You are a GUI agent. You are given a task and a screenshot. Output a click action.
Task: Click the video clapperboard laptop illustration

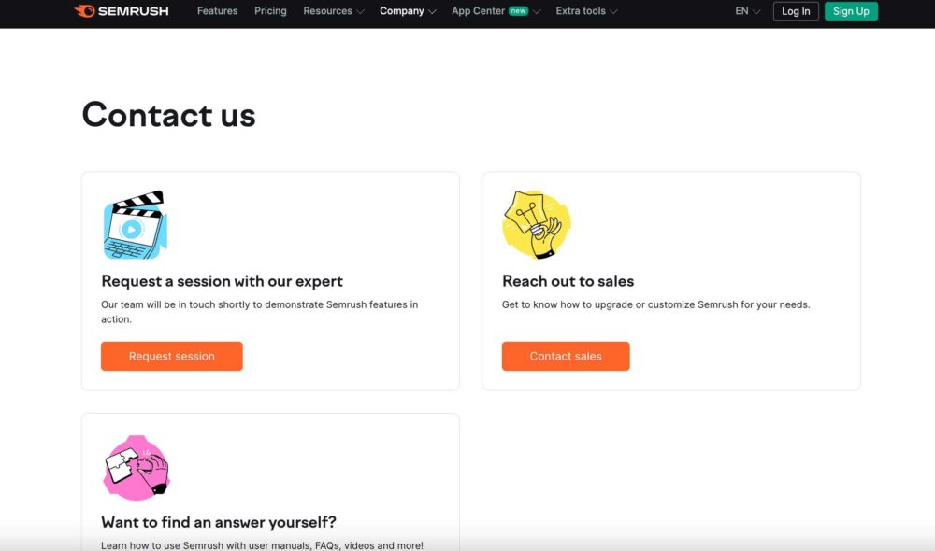tap(135, 225)
